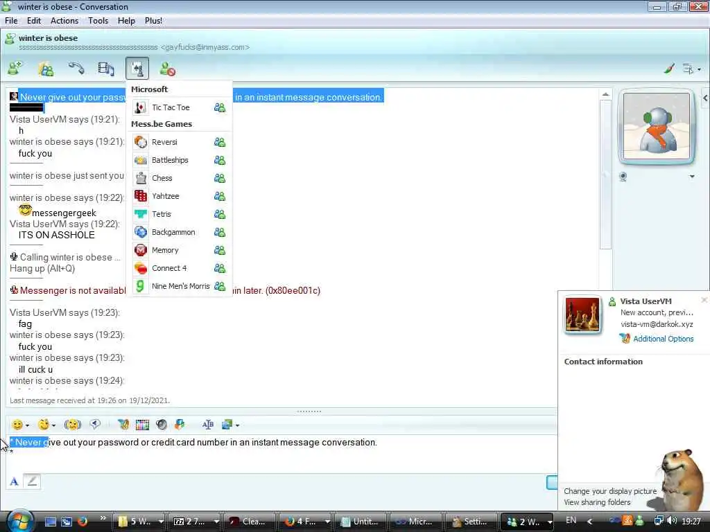Start the Memory game
710x532 pixels.
click(165, 250)
